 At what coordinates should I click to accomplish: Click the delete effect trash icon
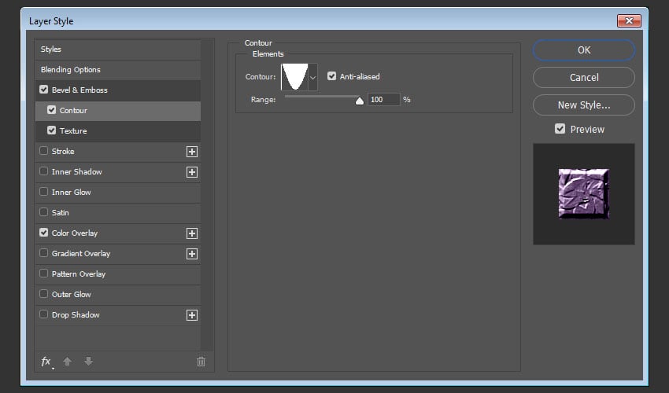tap(201, 362)
